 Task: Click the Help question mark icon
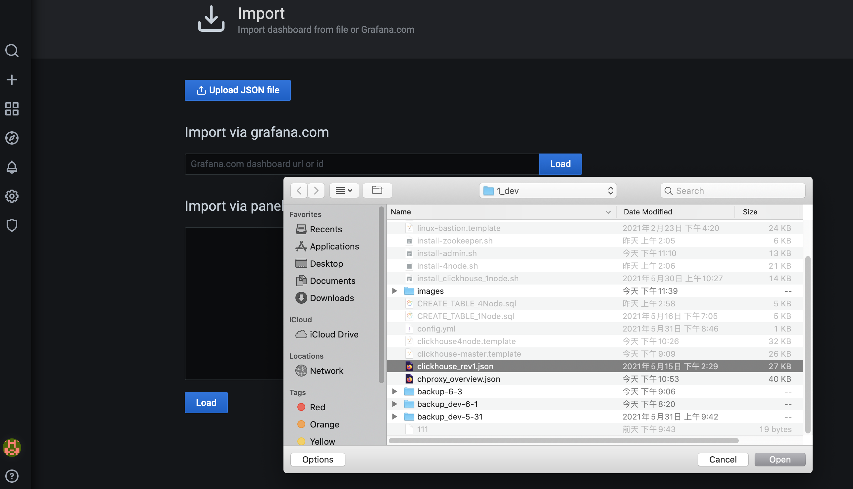pos(12,476)
